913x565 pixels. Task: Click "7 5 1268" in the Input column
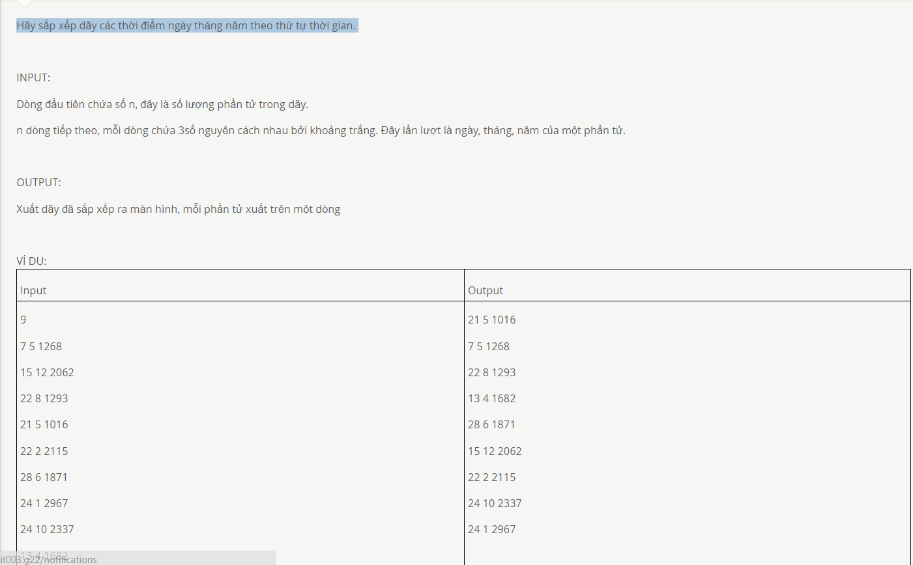tap(41, 346)
